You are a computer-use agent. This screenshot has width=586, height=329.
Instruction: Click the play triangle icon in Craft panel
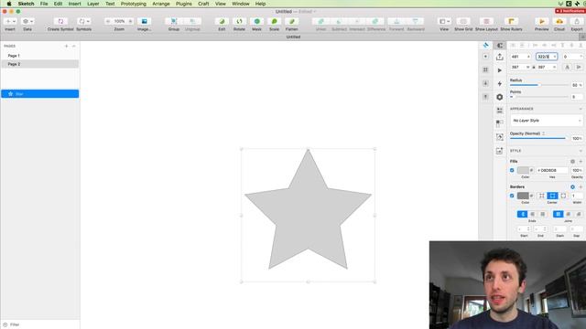(x=500, y=70)
